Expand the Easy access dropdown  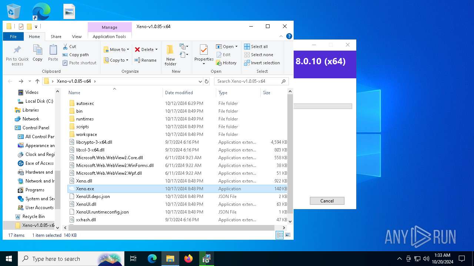(184, 55)
